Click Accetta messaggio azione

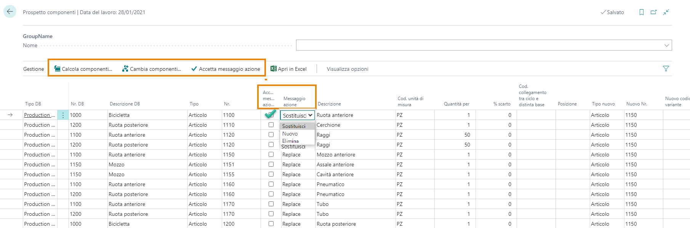coord(226,69)
